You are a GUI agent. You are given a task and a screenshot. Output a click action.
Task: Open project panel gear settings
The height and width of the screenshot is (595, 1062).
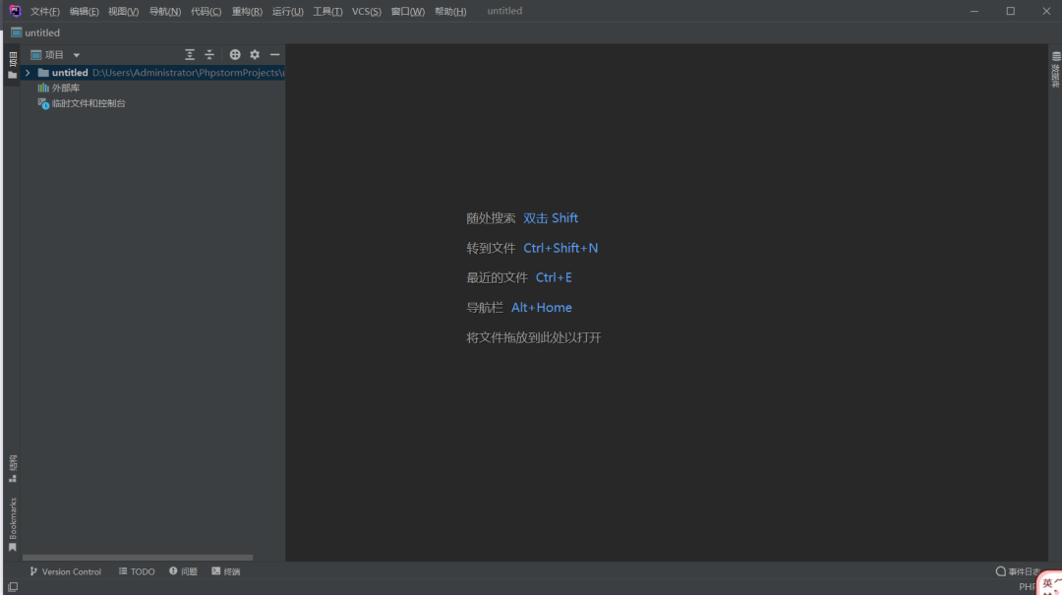pyautogui.click(x=255, y=55)
